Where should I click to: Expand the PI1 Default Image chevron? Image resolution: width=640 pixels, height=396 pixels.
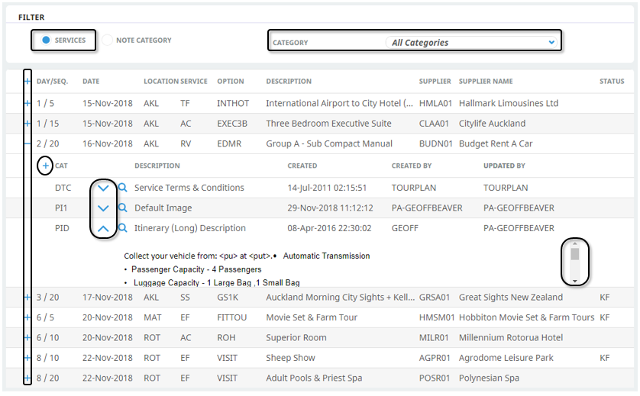point(103,208)
